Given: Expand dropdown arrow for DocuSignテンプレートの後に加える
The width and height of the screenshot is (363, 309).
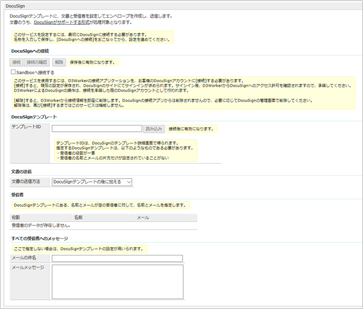Looking at the screenshot, I should click(x=129, y=182).
